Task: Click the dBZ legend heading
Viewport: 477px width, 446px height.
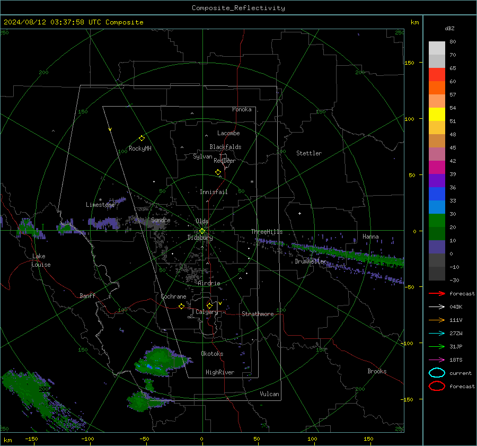Action: (449, 28)
